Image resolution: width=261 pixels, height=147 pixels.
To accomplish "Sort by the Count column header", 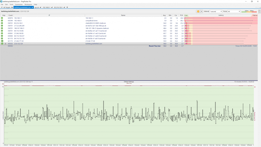I will [x=10, y=15].
